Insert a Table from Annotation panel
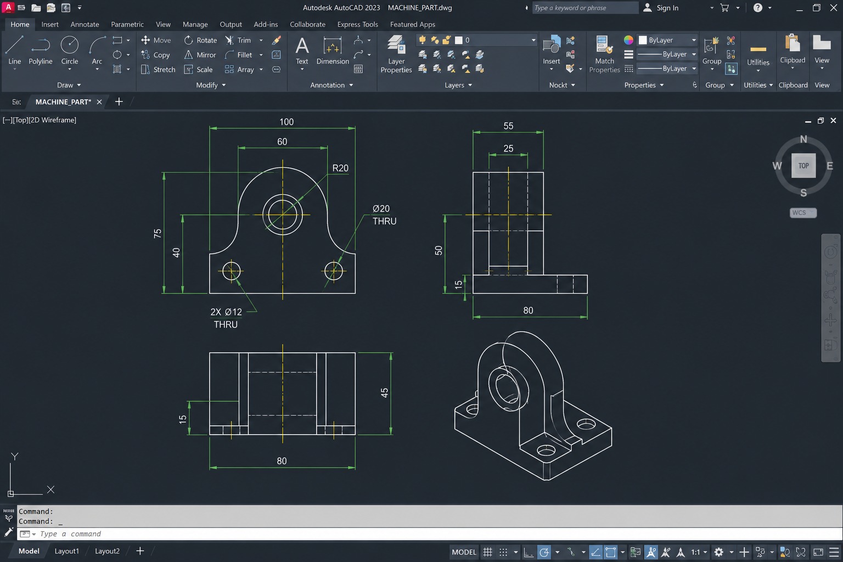This screenshot has height=562, width=843. click(358, 69)
